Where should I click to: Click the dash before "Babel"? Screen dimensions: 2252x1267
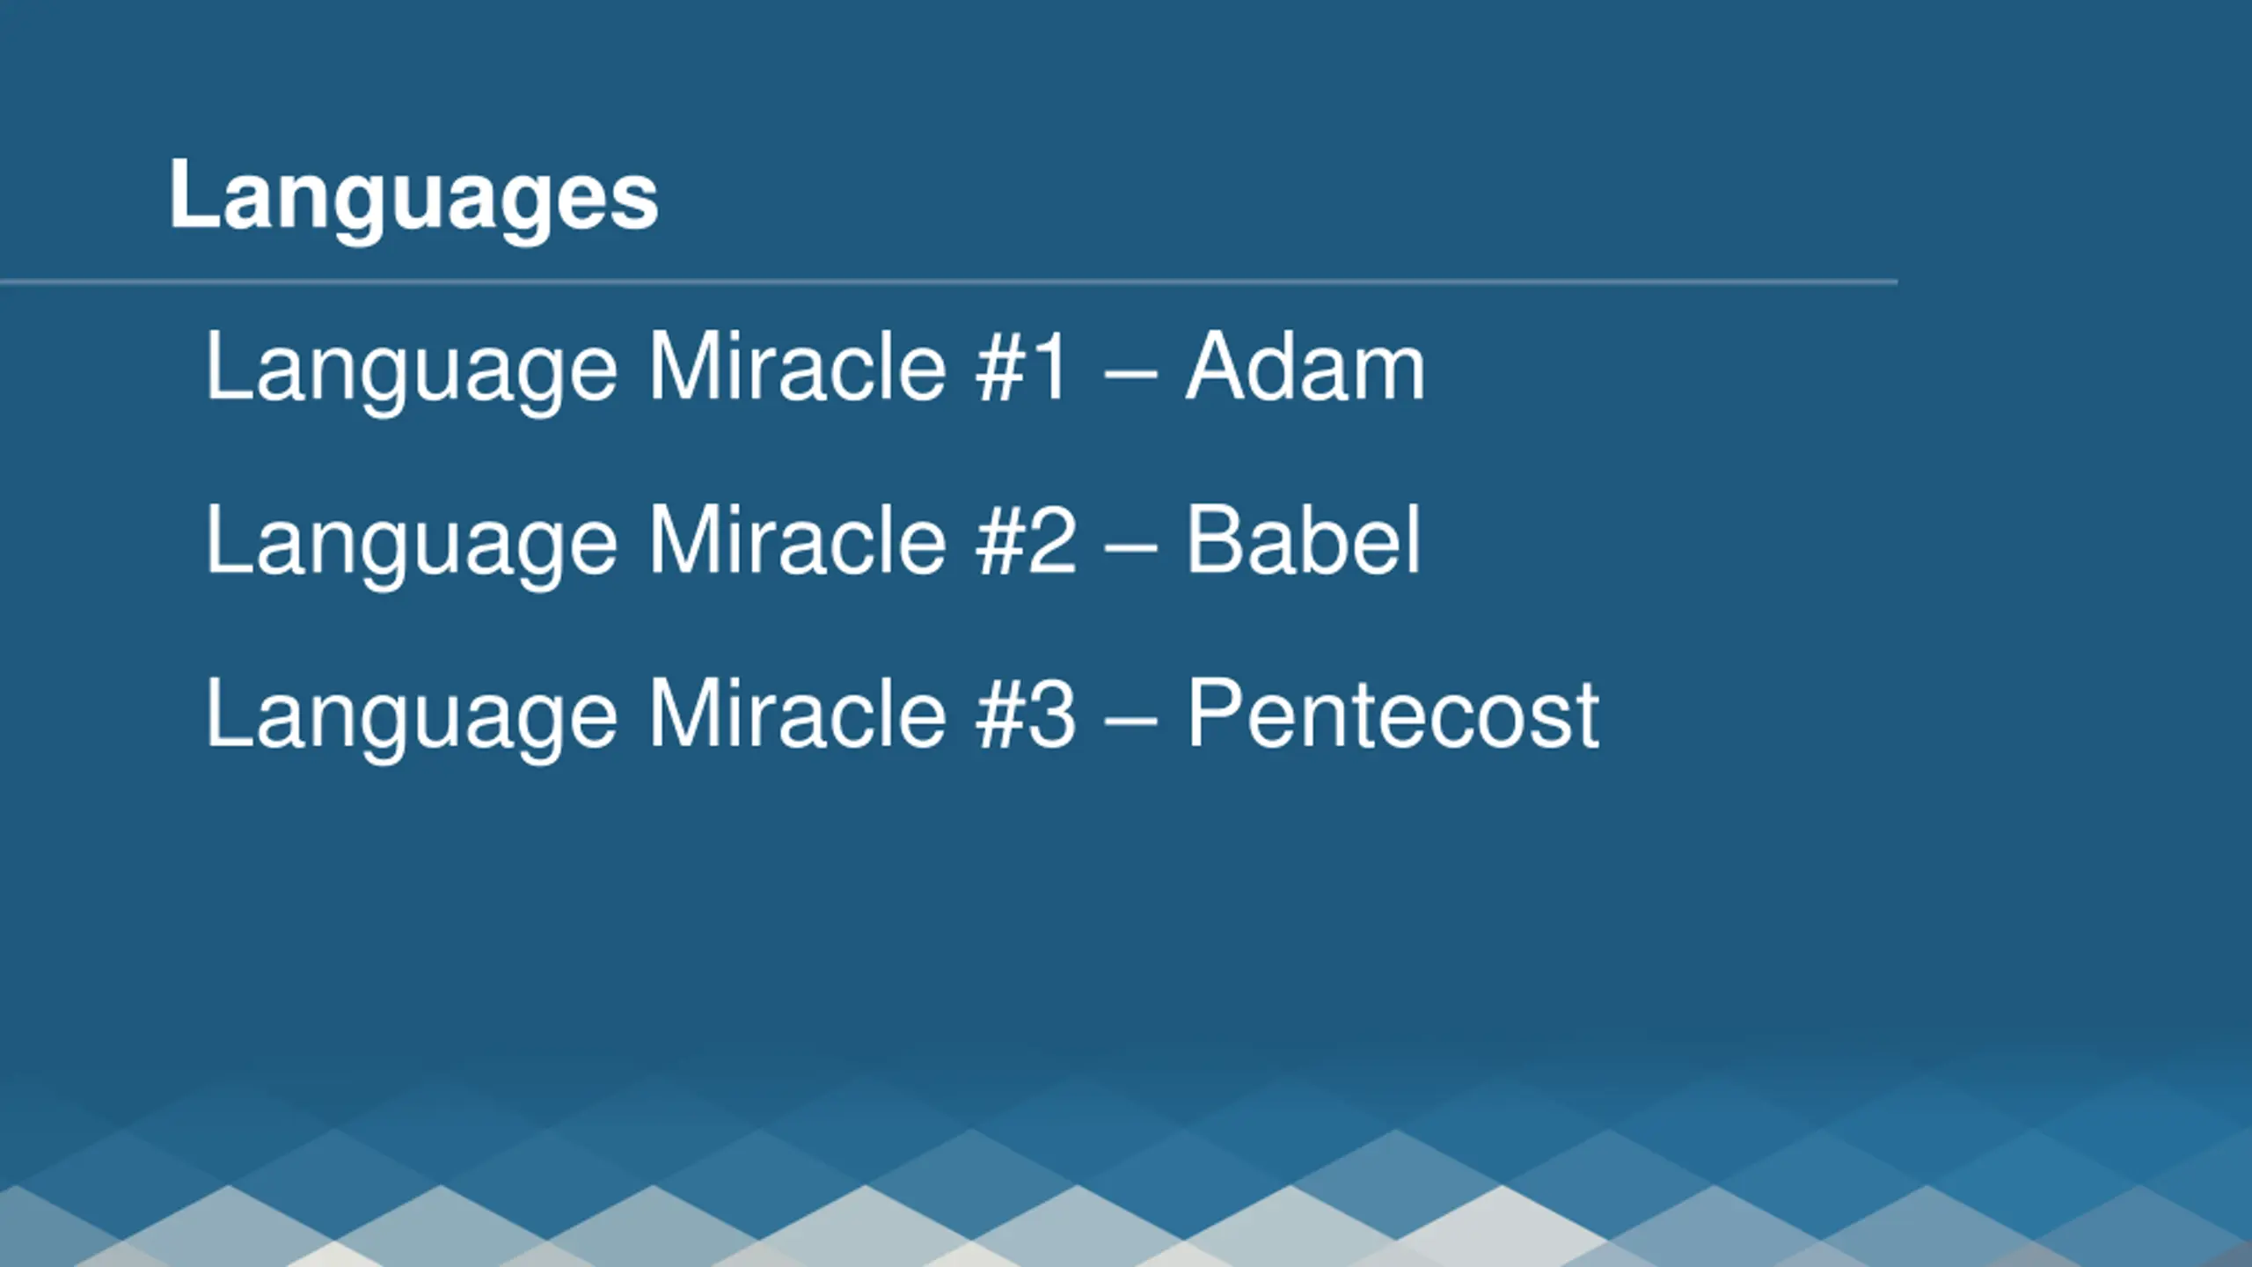tap(1130, 547)
